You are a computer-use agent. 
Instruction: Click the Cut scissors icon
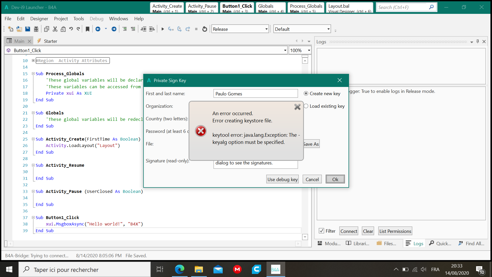tap(55, 29)
